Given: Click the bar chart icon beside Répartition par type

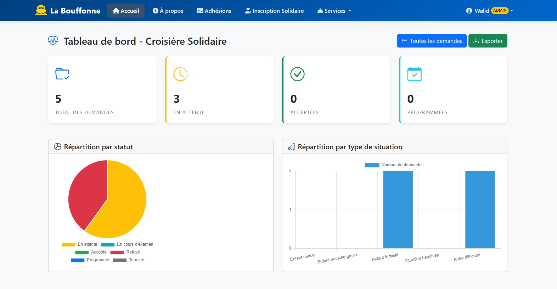Looking at the screenshot, I should tap(291, 147).
